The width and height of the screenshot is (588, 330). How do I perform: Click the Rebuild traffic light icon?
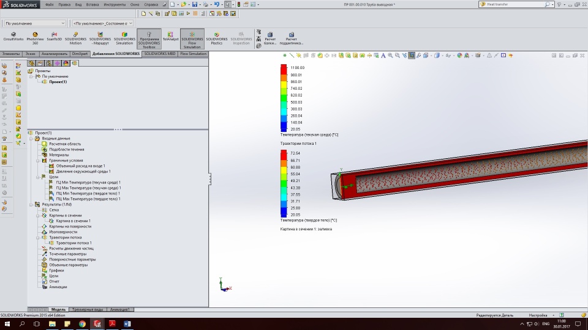[x=238, y=4]
